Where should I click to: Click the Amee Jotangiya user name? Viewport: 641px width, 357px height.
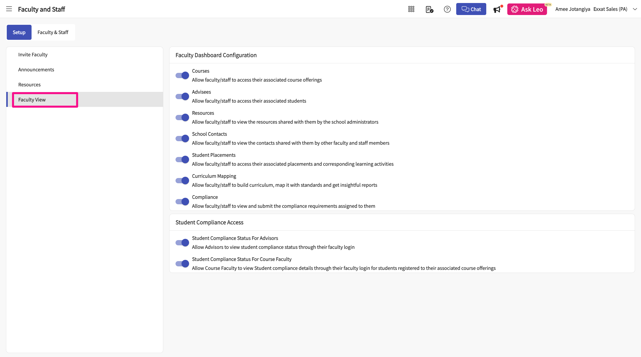572,9
